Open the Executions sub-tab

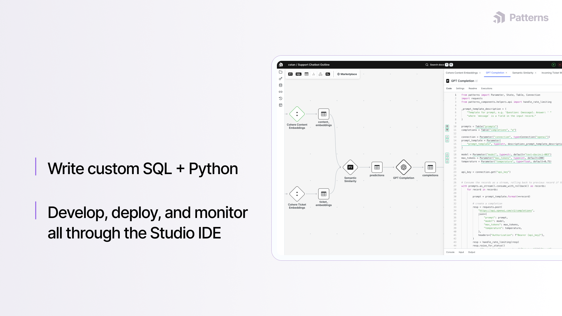coord(486,88)
